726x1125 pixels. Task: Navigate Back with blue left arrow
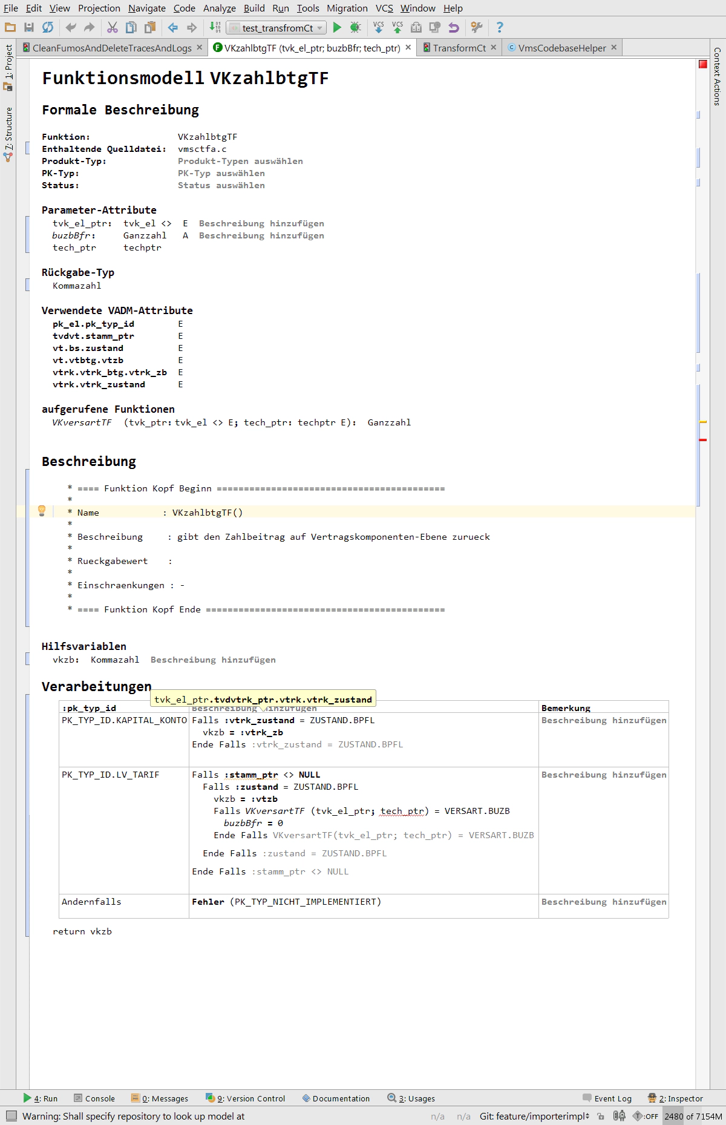click(173, 27)
